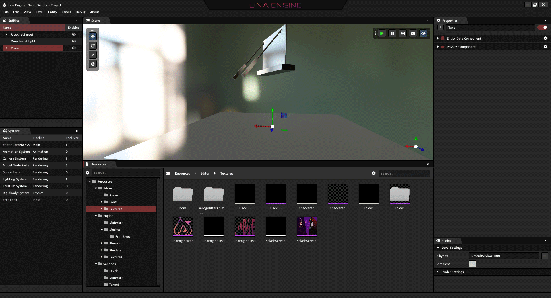Go to Resources in breadcrumb path
551x298 pixels.
183,173
